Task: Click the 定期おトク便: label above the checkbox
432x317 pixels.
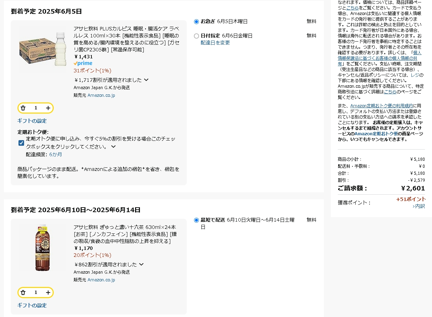Action: pos(33,132)
